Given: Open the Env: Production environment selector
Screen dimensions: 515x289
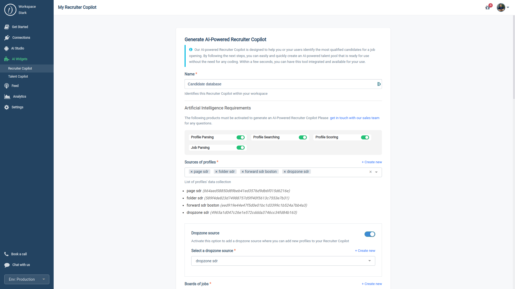Looking at the screenshot, I should pos(27,279).
